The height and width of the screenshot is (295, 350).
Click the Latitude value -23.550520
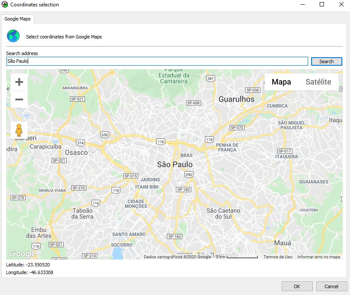[38, 265]
